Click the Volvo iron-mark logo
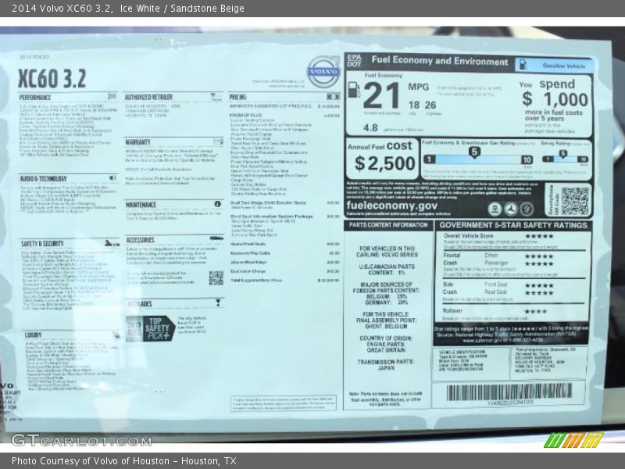The width and height of the screenshot is (625, 469). coord(323,71)
